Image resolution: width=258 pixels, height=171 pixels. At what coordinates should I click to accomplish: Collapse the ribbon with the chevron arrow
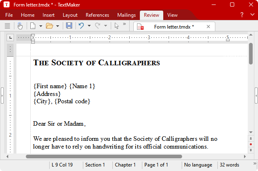tap(252, 14)
